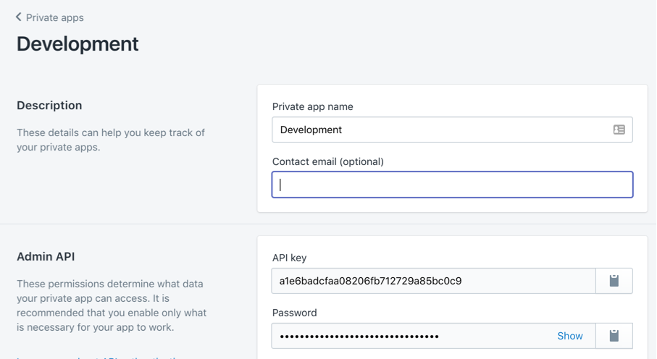This screenshot has height=359, width=657.
Task: Click the 'API key' label
Action: point(290,258)
